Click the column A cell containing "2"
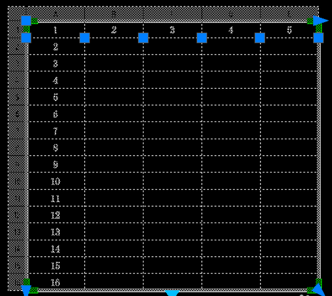The width and height of the screenshot is (332, 296). 56,46
